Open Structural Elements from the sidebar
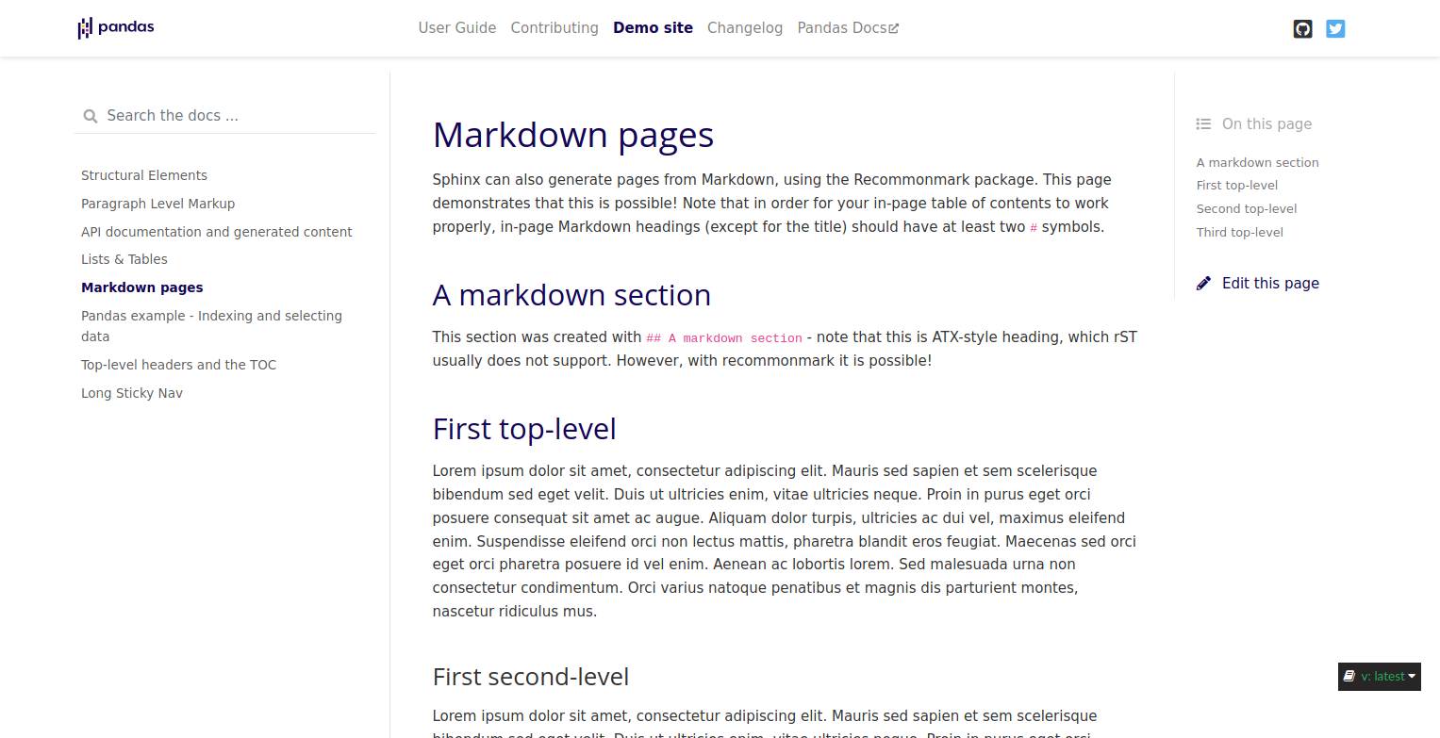The height and width of the screenshot is (738, 1440). [143, 174]
